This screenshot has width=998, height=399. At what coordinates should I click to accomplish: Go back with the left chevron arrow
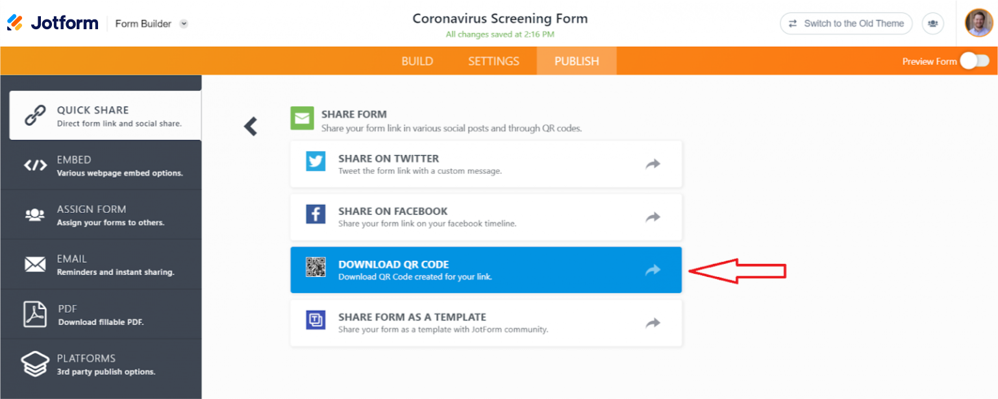(251, 126)
